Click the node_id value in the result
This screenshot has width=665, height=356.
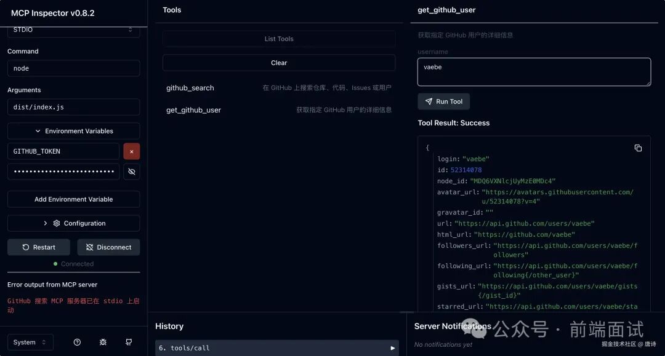pyautogui.click(x=513, y=181)
